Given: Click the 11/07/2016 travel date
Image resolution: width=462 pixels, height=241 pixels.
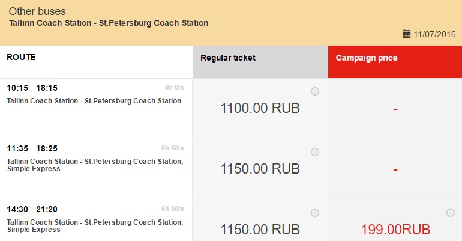Looking at the screenshot, I should [x=434, y=34].
